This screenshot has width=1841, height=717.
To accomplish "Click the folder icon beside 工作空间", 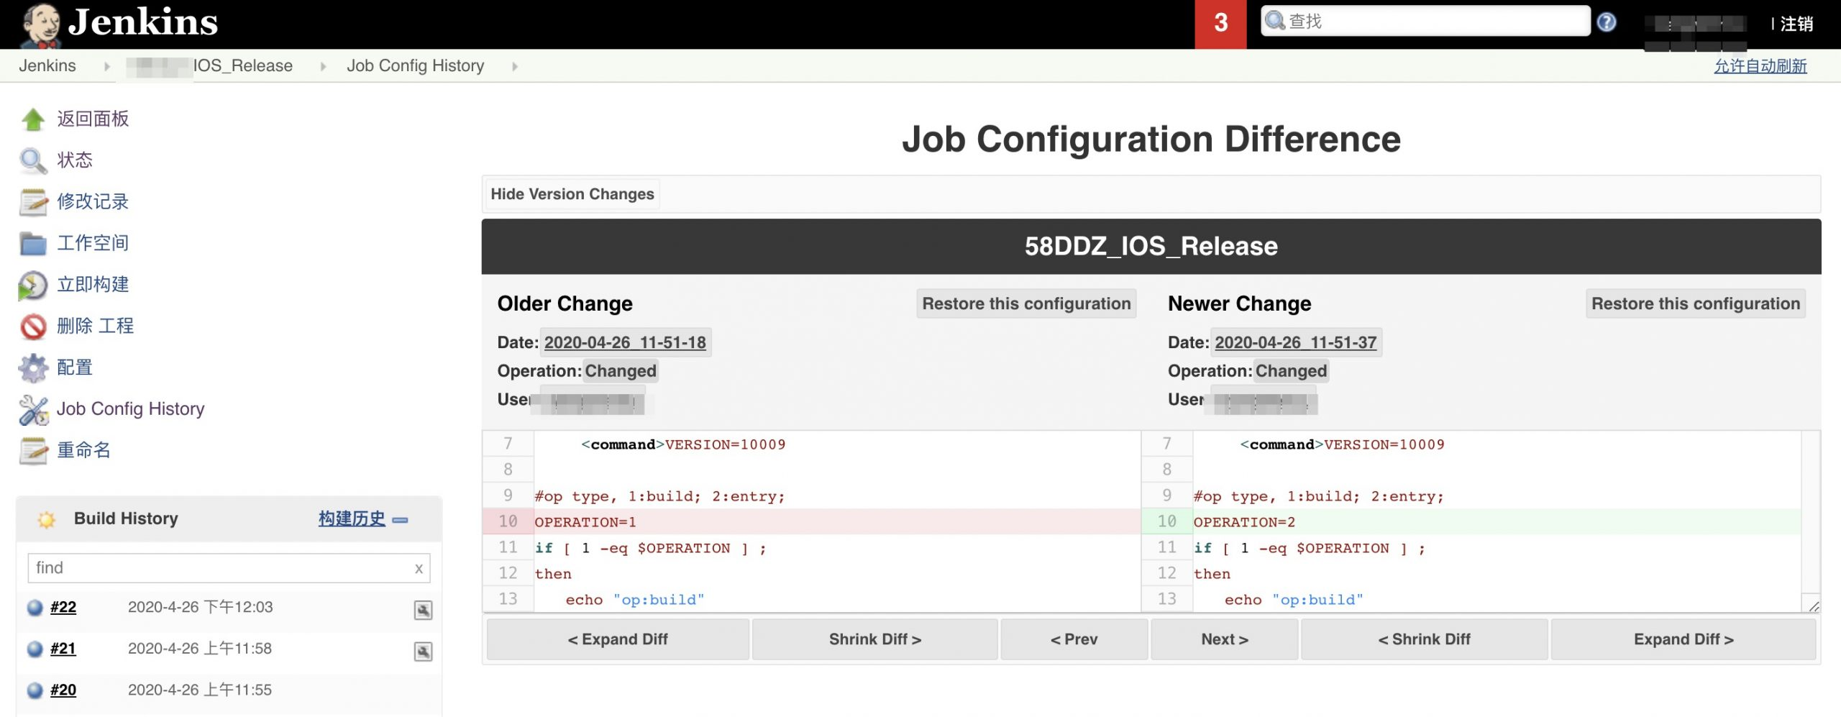I will [x=33, y=244].
